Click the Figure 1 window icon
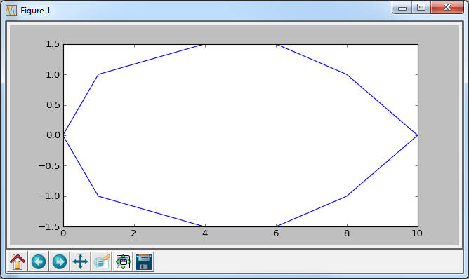 pos(11,11)
